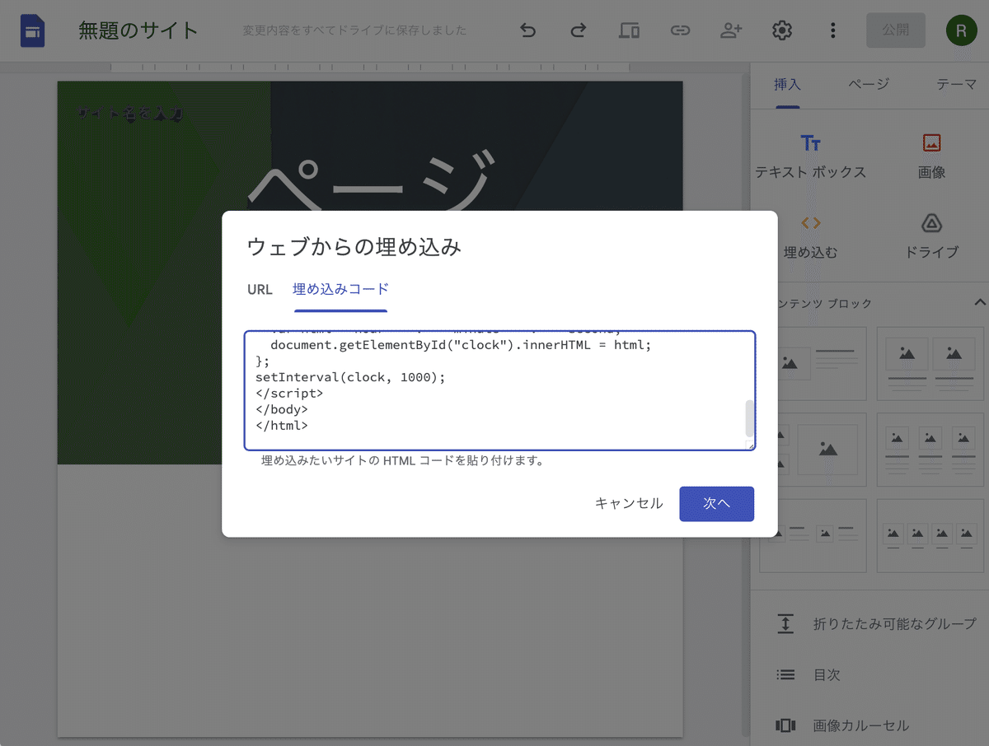Switch to the URL tab
The image size is (989, 746).
coord(260,290)
